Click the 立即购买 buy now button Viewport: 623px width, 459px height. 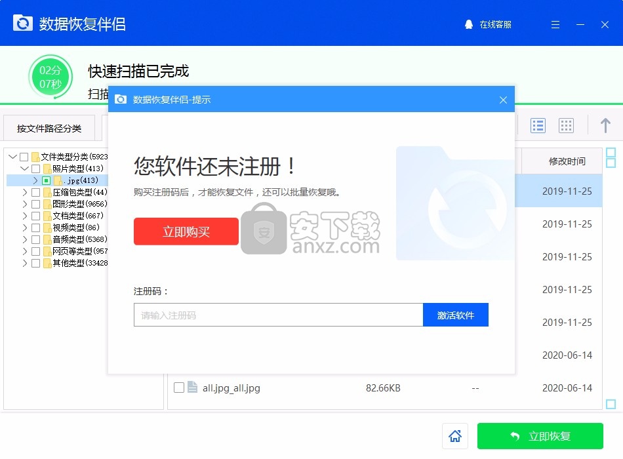(186, 231)
